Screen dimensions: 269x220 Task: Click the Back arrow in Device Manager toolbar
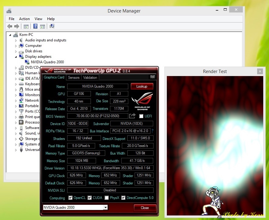tap(10, 26)
